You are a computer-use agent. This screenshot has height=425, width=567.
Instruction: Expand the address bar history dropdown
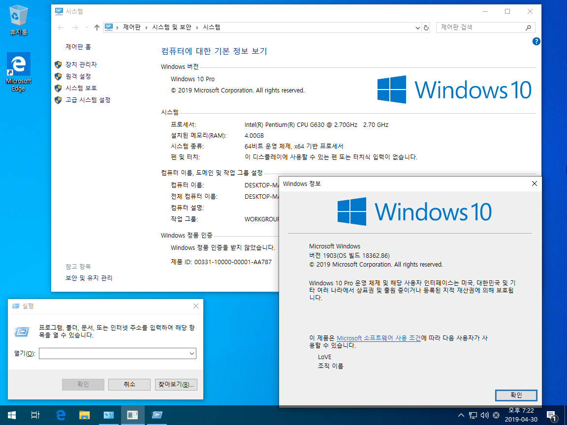pos(418,28)
